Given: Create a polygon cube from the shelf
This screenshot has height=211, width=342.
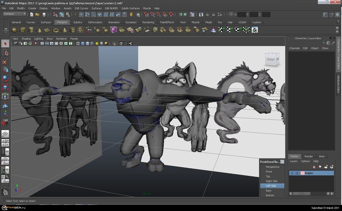Looking at the screenshot, I should click(x=23, y=30).
